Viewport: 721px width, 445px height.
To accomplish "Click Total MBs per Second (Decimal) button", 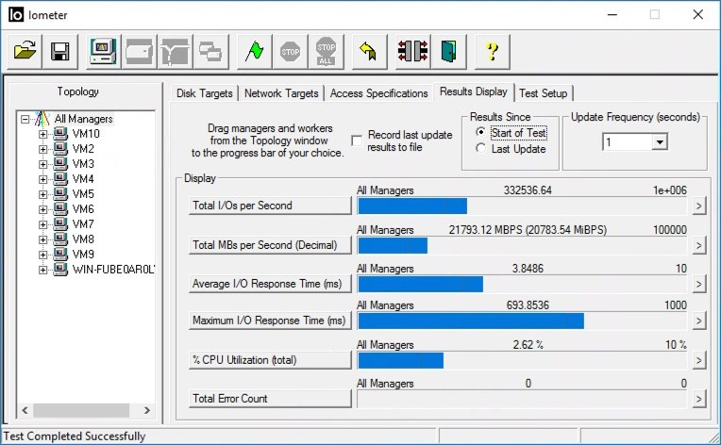I will point(270,245).
